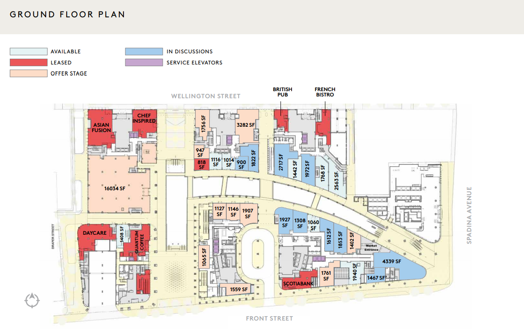
Task: Select the 818 SF leased unit
Action: click(202, 164)
